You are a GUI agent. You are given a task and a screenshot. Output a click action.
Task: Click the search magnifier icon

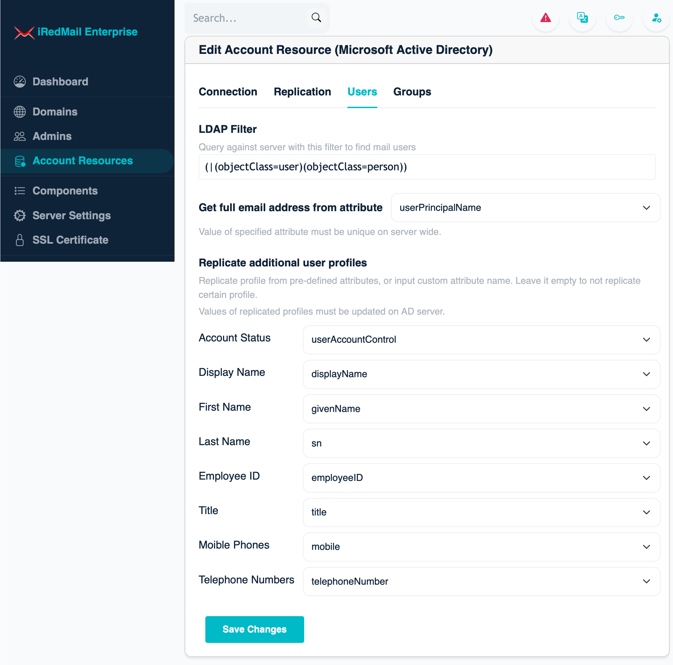tap(316, 18)
